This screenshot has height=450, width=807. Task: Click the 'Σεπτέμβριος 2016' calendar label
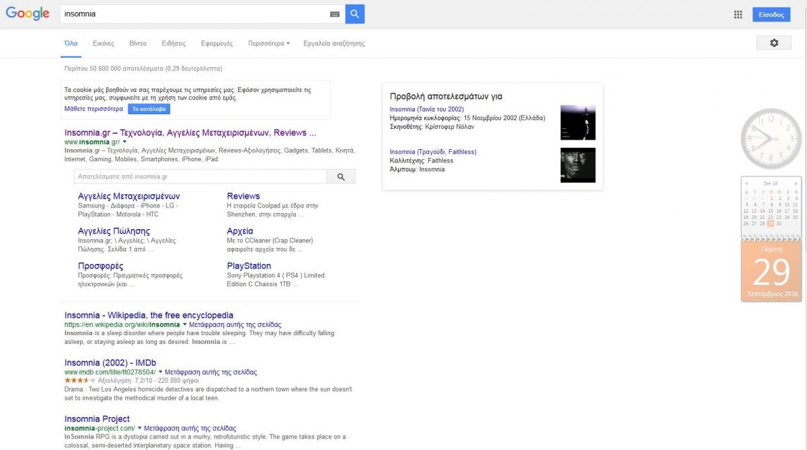point(773,294)
